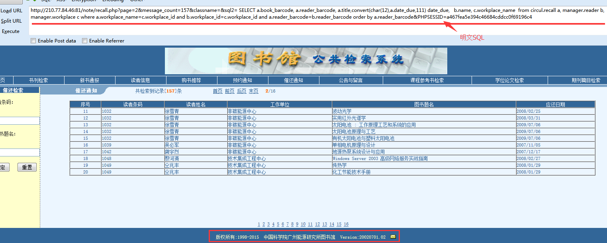Click the 后页 next page link
Viewport: 607px width, 243px height.
pos(241,91)
